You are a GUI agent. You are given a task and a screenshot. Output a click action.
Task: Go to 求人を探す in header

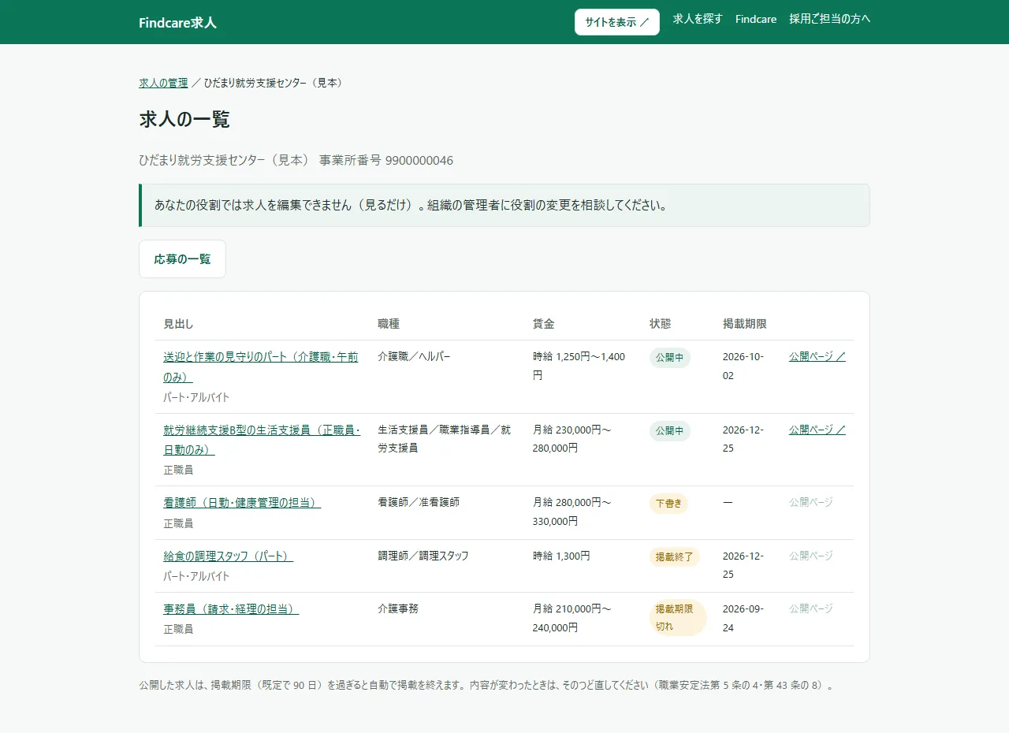[x=698, y=19]
